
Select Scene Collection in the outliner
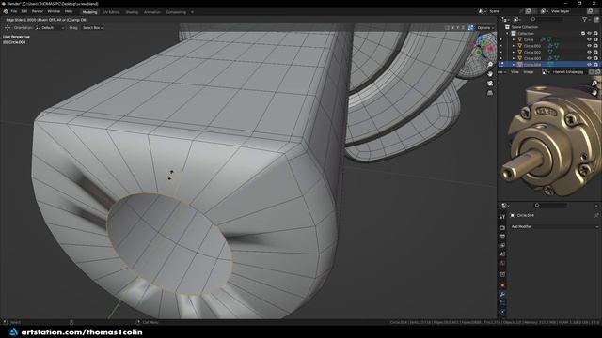pos(525,27)
